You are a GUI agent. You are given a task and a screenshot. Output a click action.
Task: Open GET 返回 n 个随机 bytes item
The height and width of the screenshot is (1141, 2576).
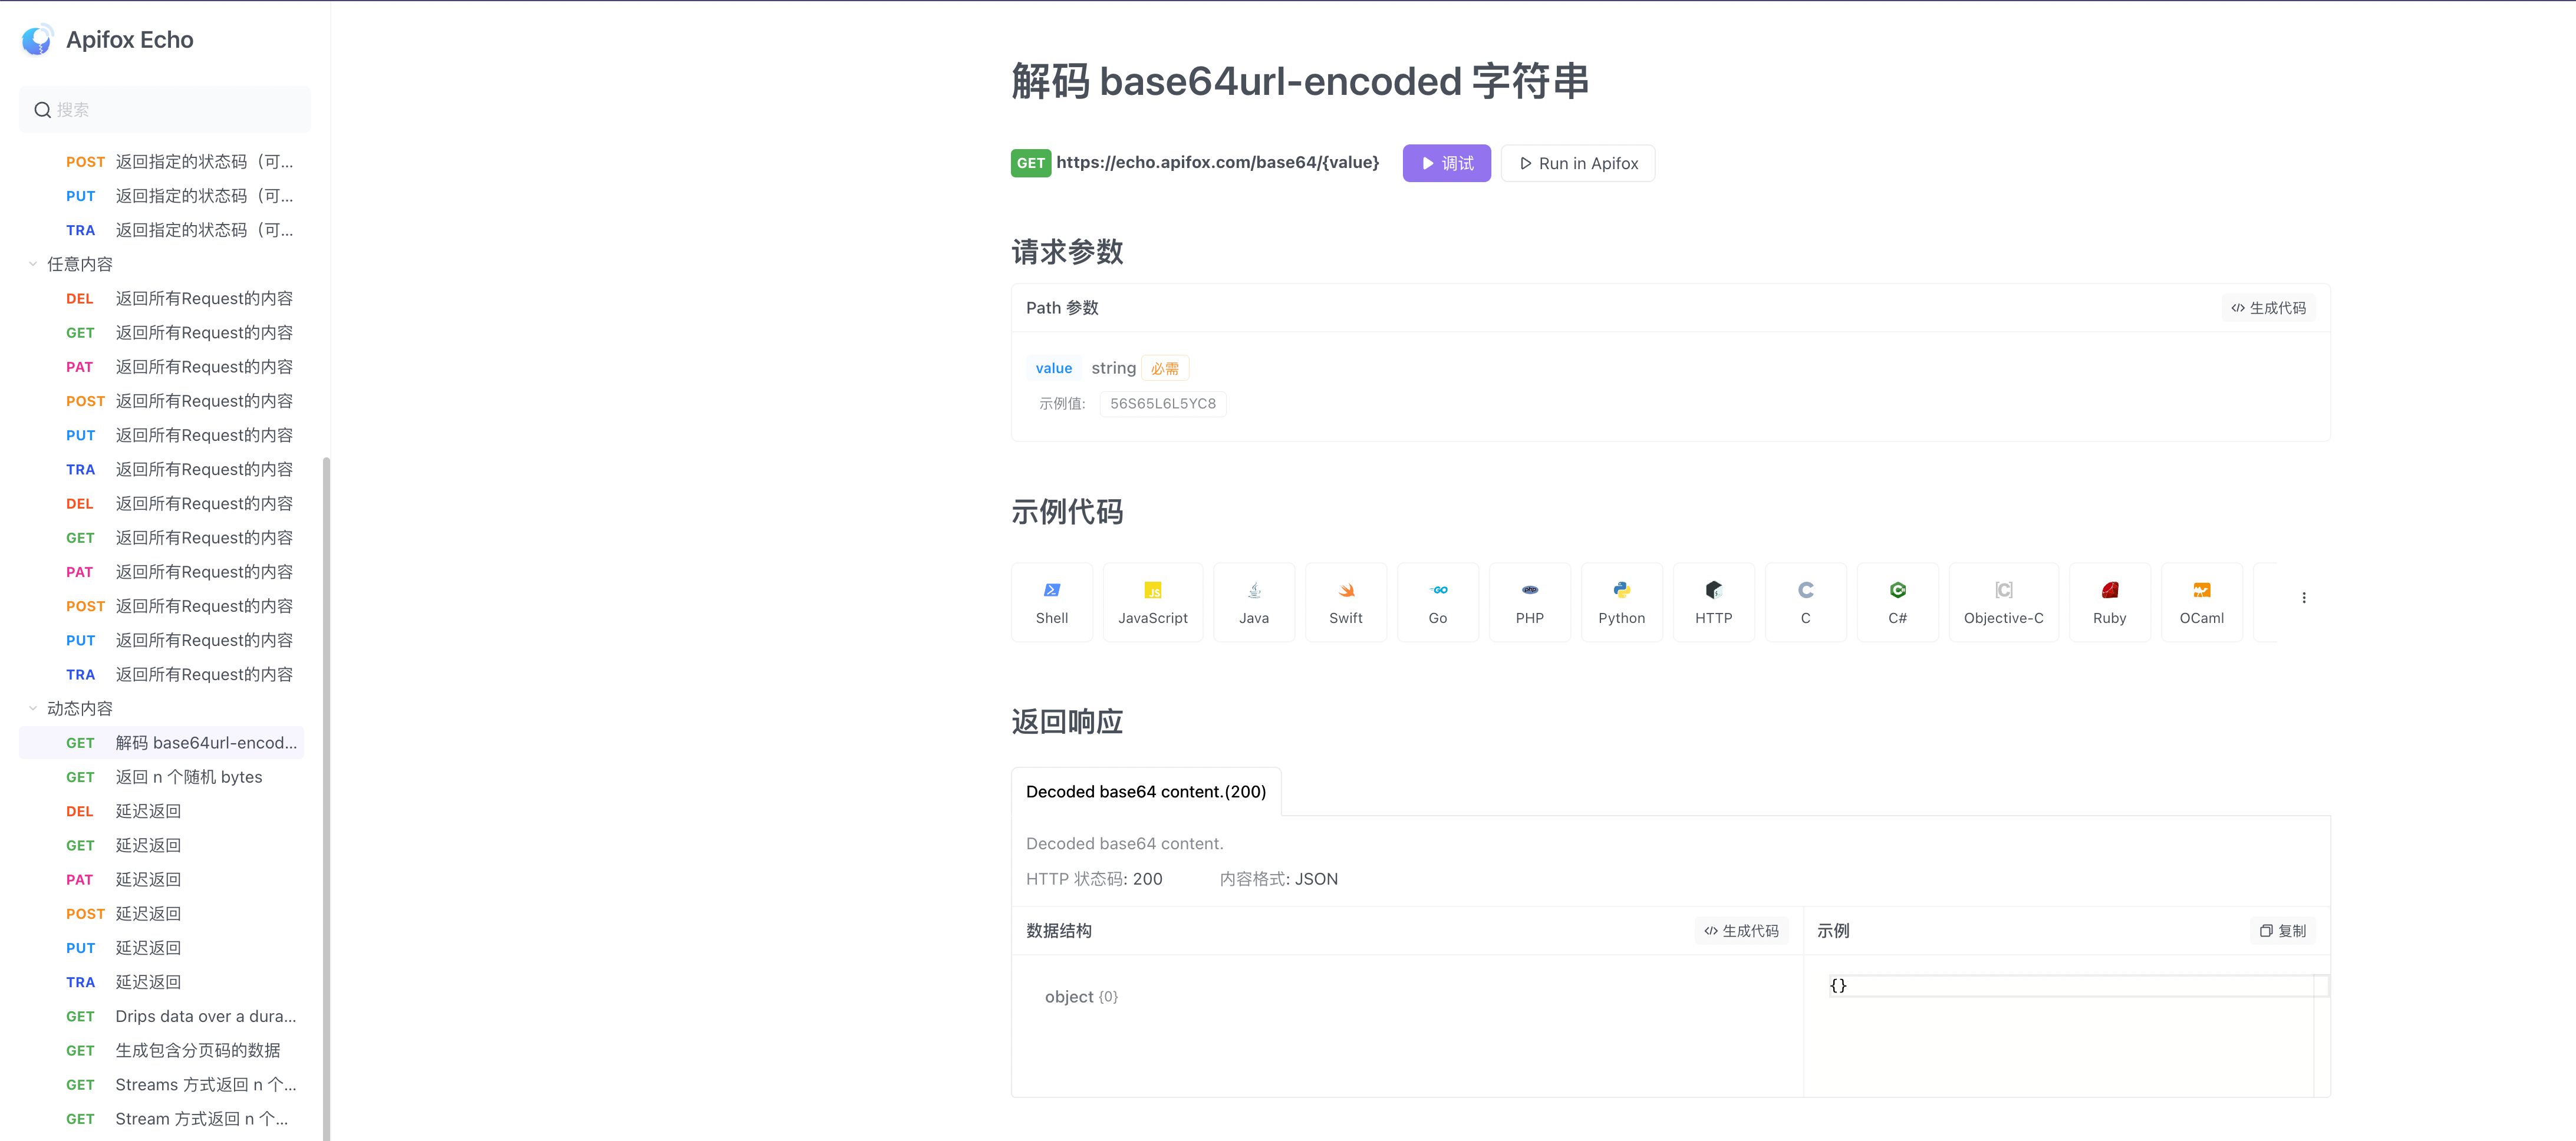[x=162, y=776]
